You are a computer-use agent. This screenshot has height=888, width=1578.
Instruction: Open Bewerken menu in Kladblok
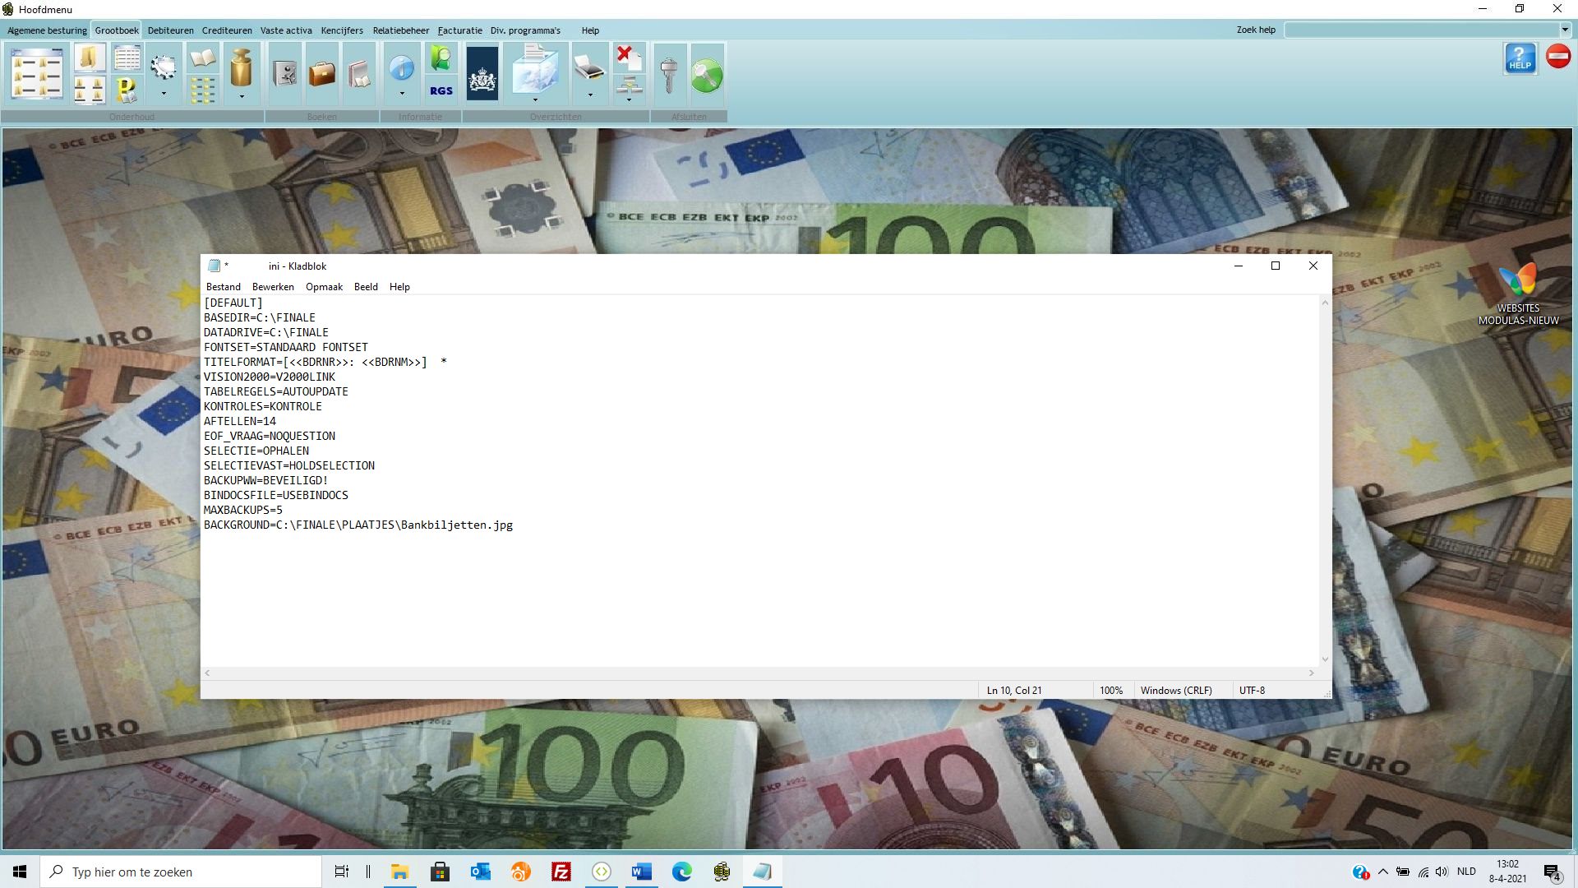coord(273,287)
